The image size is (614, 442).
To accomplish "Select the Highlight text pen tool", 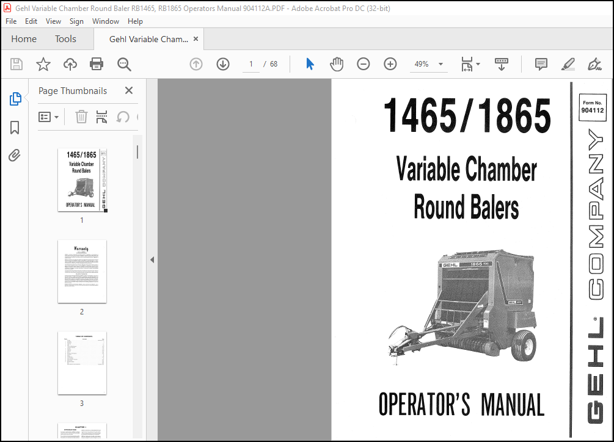I will [568, 64].
